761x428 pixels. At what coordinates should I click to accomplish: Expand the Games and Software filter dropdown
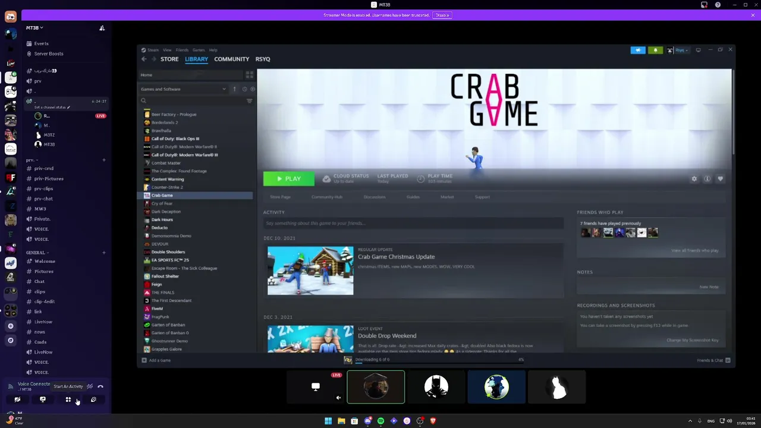pyautogui.click(x=183, y=89)
